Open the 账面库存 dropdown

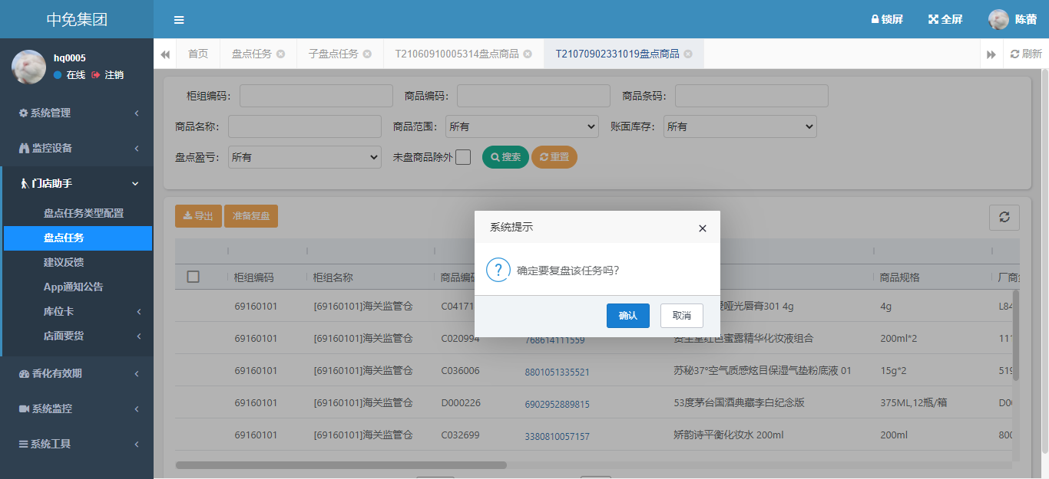[x=740, y=126]
